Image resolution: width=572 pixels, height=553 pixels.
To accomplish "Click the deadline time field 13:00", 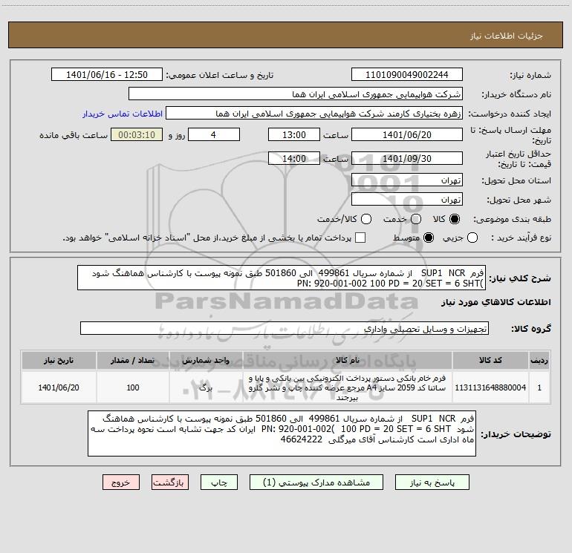I will (x=294, y=134).
